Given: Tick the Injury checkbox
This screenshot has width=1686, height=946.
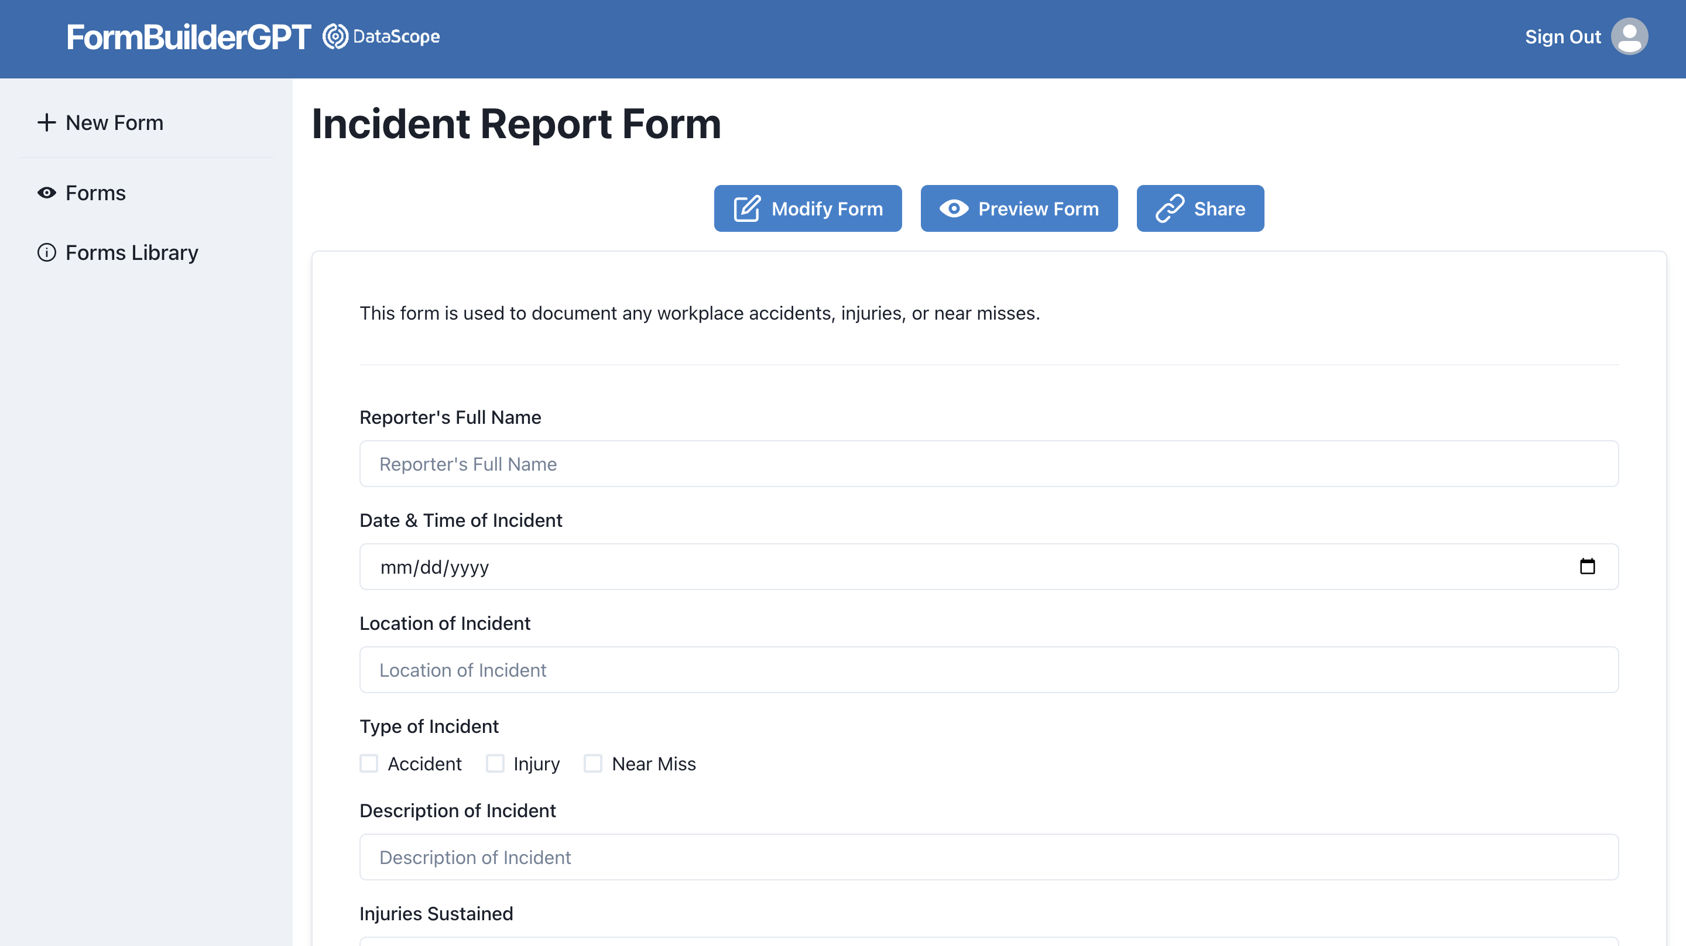Looking at the screenshot, I should [495, 763].
